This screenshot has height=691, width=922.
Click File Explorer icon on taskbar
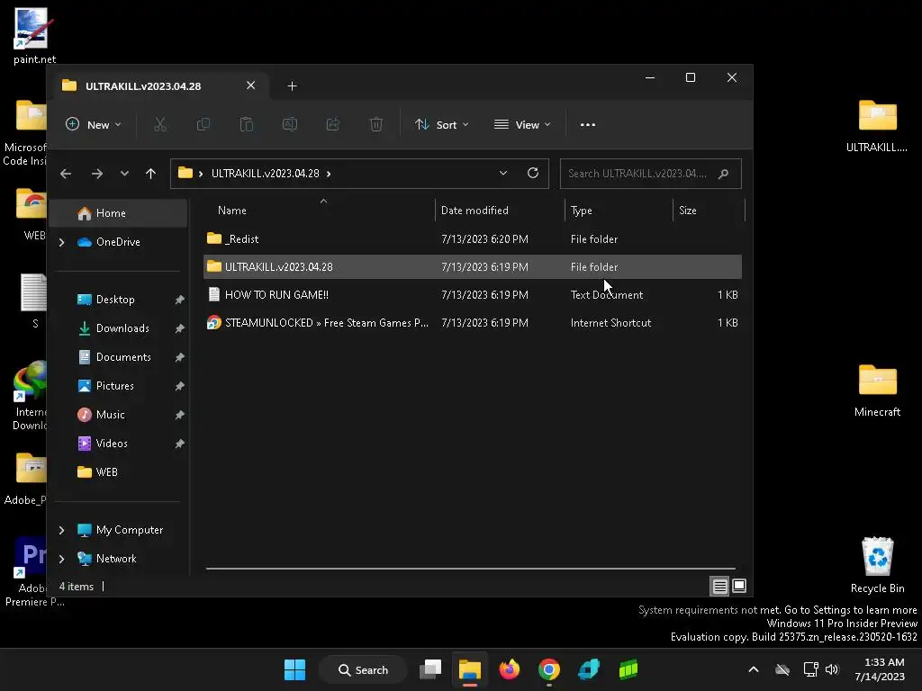coord(470,669)
